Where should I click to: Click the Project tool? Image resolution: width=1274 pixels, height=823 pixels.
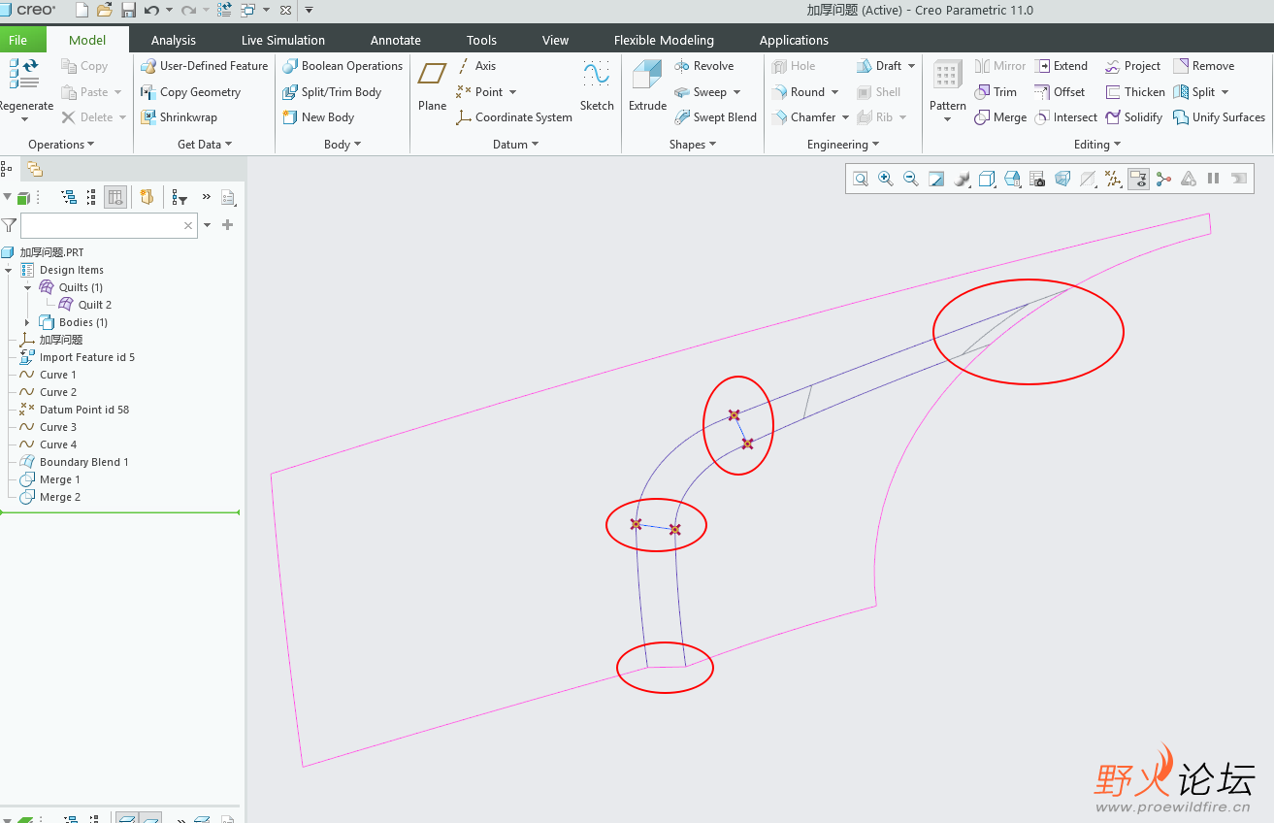pos(1132,66)
